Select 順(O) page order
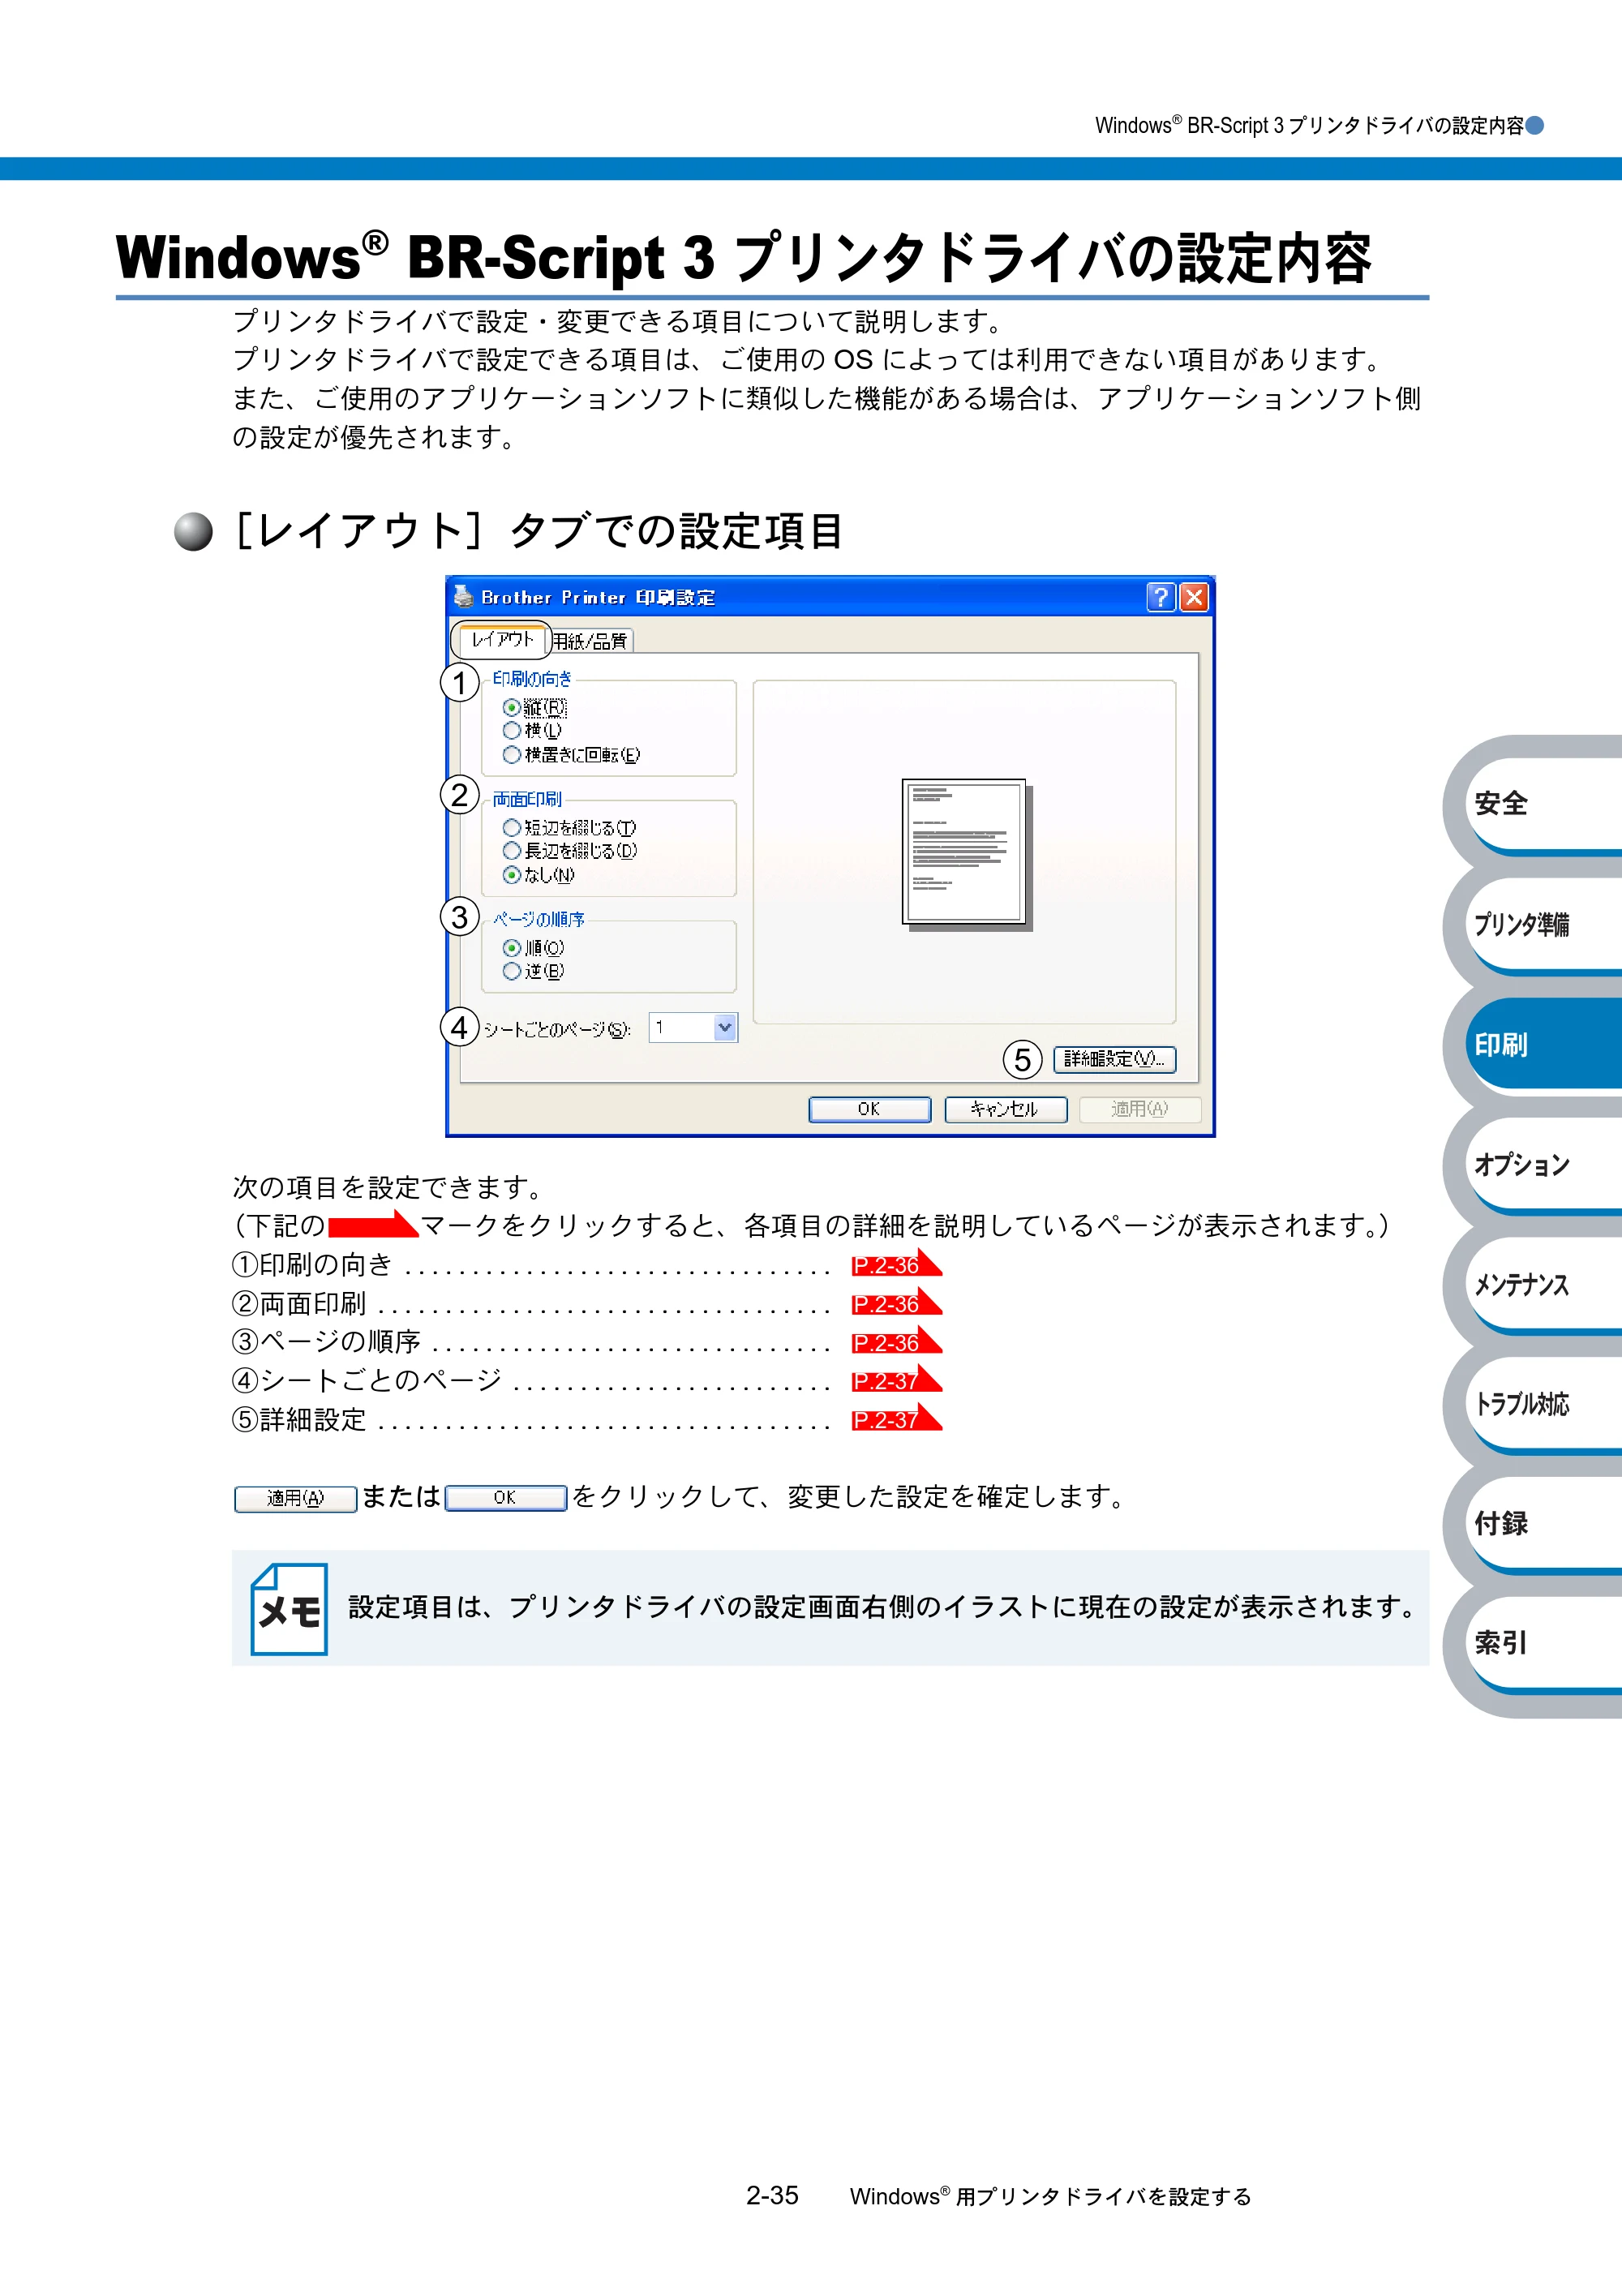The width and height of the screenshot is (1622, 2296). click(511, 948)
